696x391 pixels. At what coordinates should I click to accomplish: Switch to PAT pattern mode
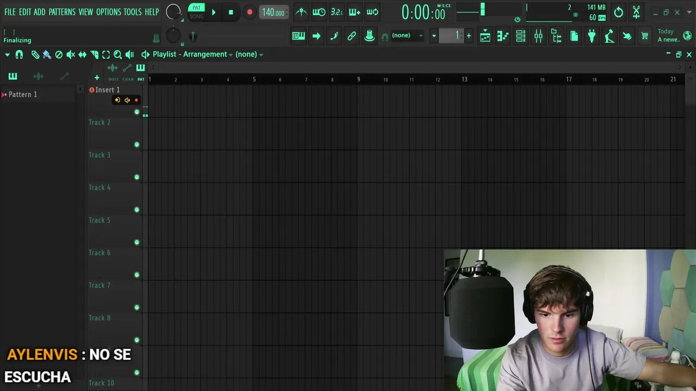click(196, 8)
